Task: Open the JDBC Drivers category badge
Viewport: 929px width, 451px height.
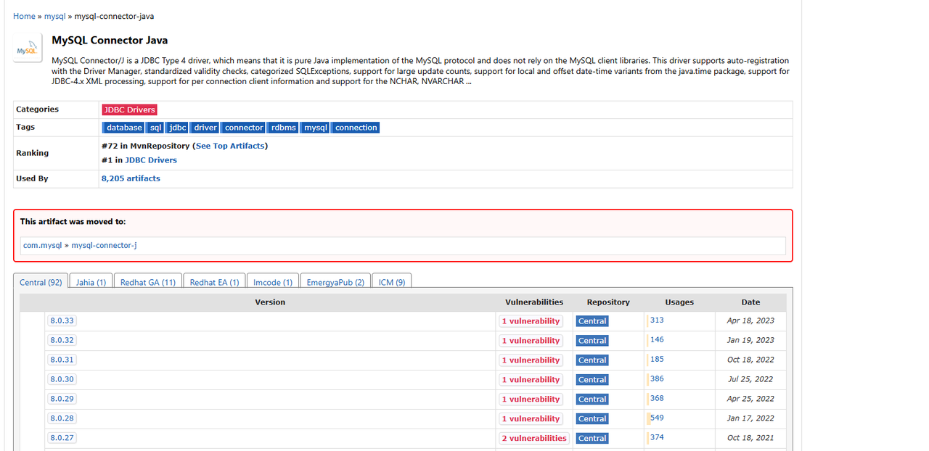Action: pos(129,109)
